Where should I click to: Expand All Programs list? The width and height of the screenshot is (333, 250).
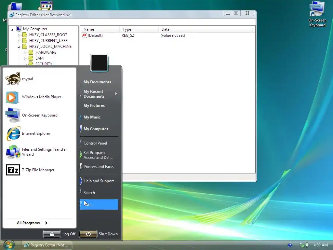click(32, 223)
